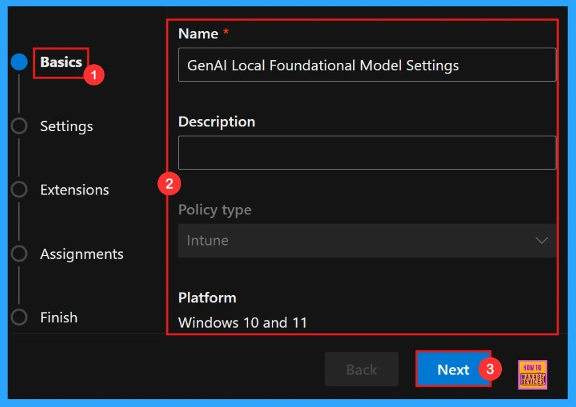Viewport: 576px width, 407px height.
Task: Click the Name field label
Action: point(198,34)
